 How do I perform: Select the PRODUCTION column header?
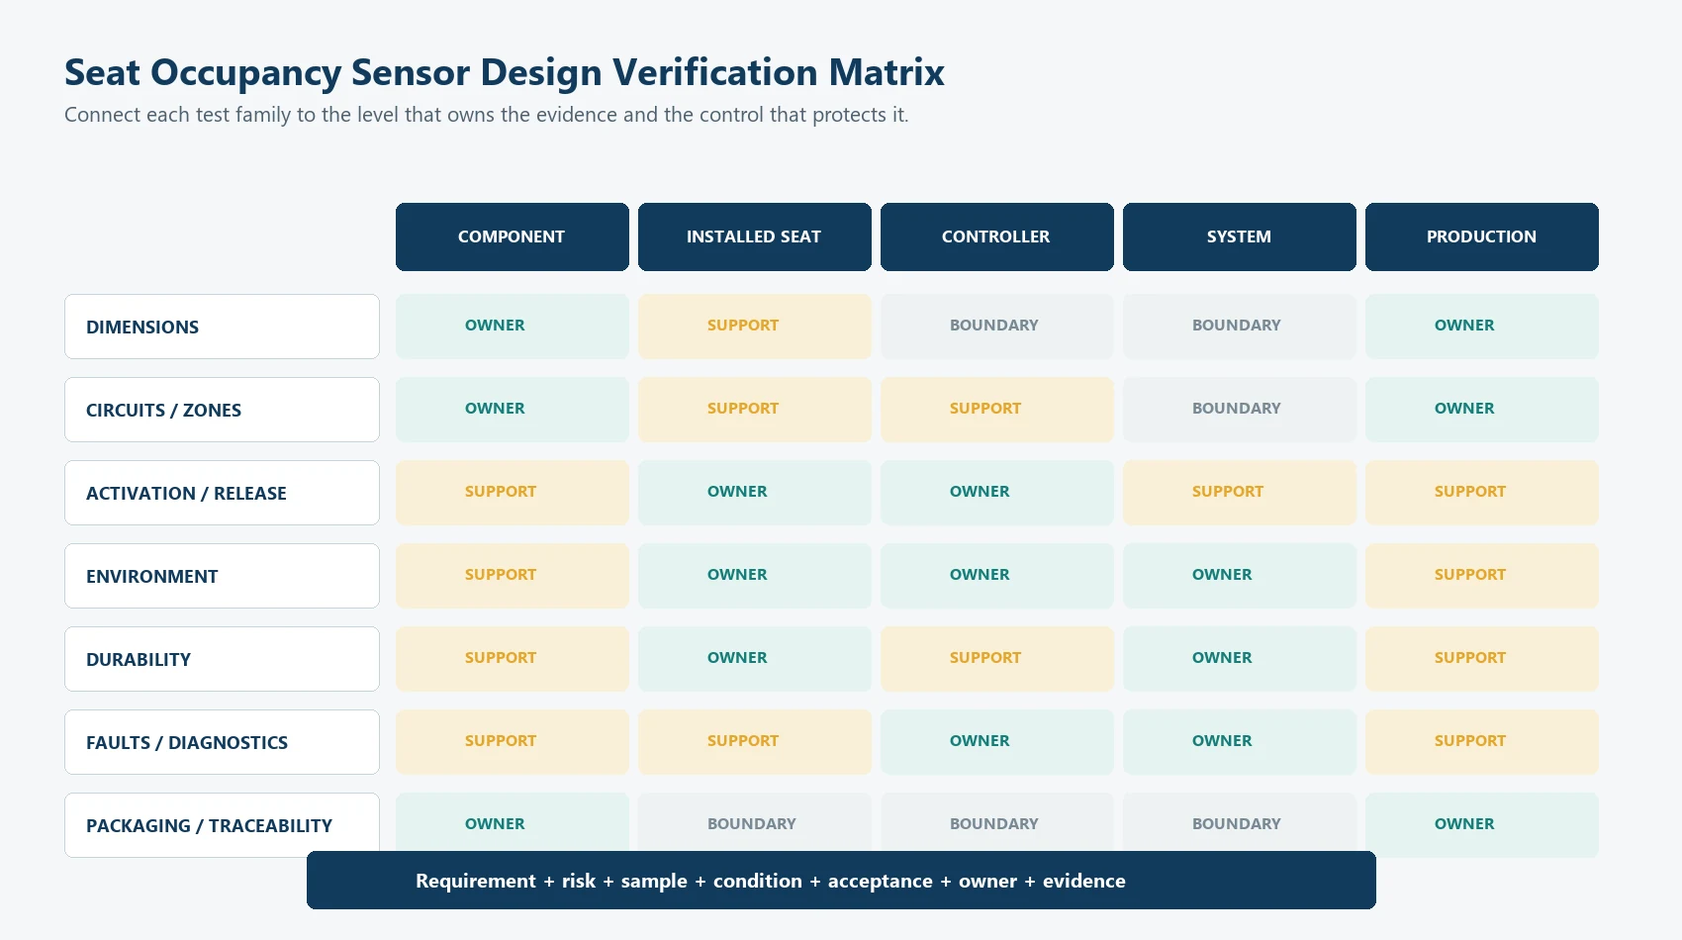click(x=1482, y=236)
